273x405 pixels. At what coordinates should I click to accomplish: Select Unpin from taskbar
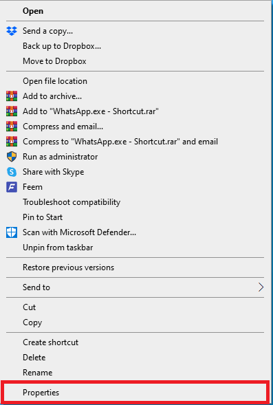coord(135,248)
